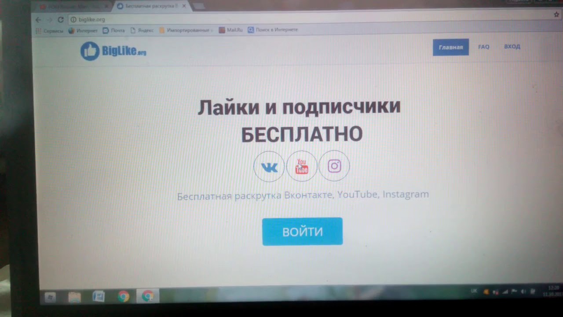Close the first browser tab
This screenshot has height=317, width=563.
[106, 7]
